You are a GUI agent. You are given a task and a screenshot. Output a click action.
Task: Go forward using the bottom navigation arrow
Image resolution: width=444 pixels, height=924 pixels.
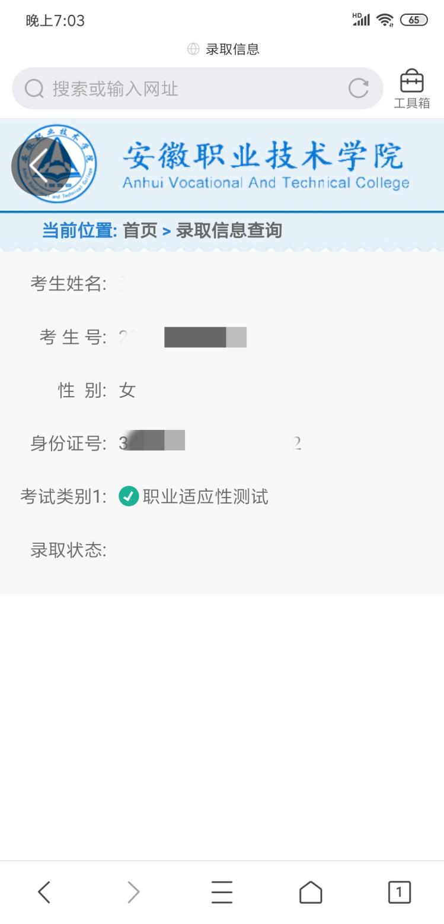click(x=133, y=891)
